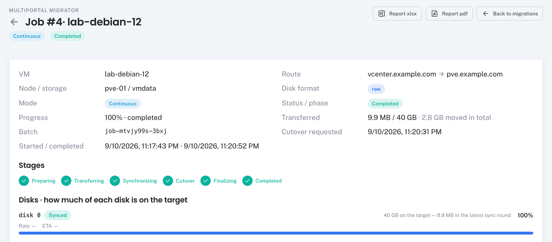Screen dimensions: 552x242
Task: Click the 2.8 GB moved in total text
Action: point(456,118)
